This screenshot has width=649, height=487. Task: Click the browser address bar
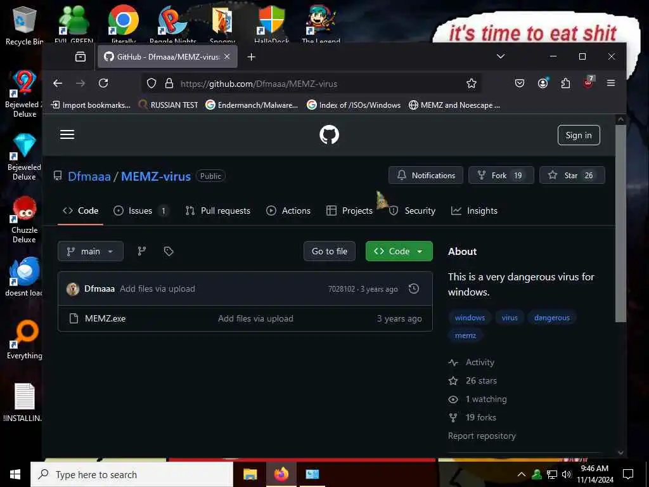pyautogui.click(x=312, y=84)
